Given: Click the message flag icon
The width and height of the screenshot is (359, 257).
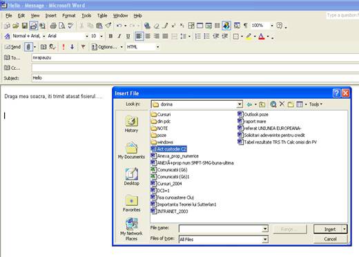Looking at the screenshot, I should (x=83, y=47).
